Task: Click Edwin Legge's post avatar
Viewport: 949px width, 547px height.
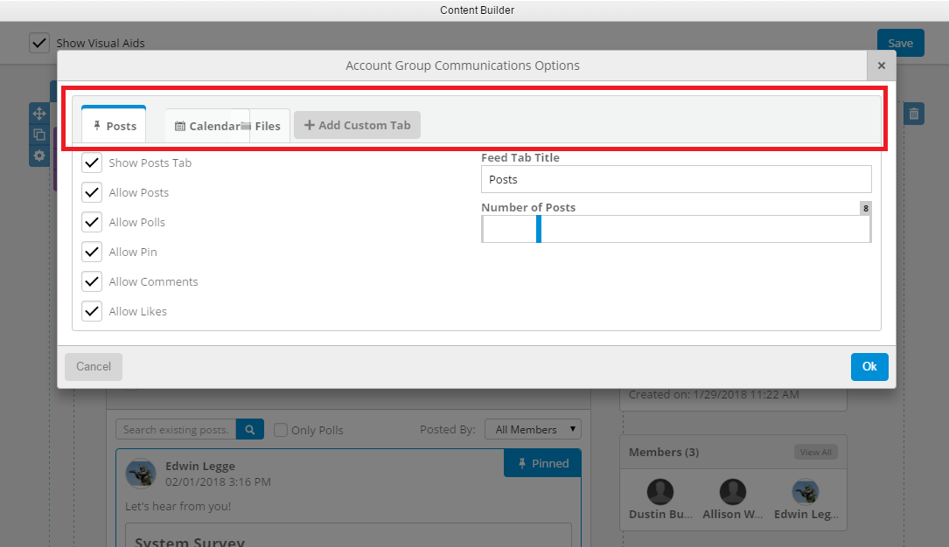Action: (141, 474)
